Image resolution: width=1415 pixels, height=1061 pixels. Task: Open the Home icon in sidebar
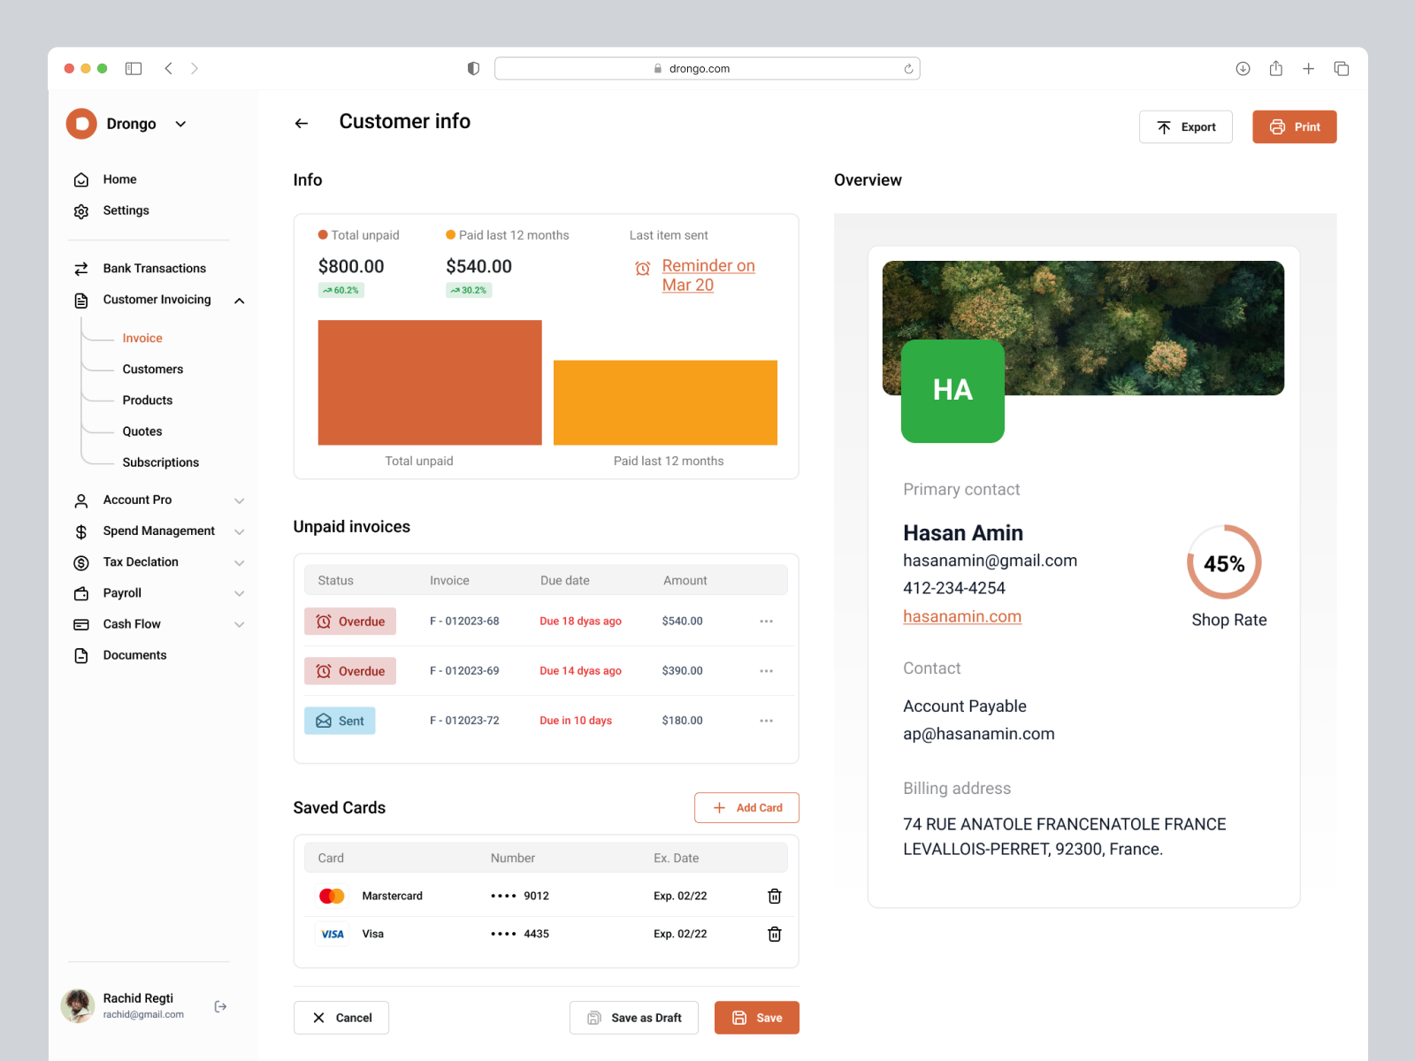[x=80, y=179]
